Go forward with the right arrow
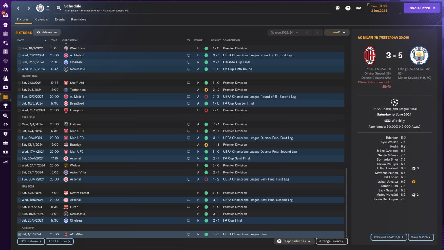Viewport: 444px width, 250px height. pyautogui.click(x=29, y=8)
